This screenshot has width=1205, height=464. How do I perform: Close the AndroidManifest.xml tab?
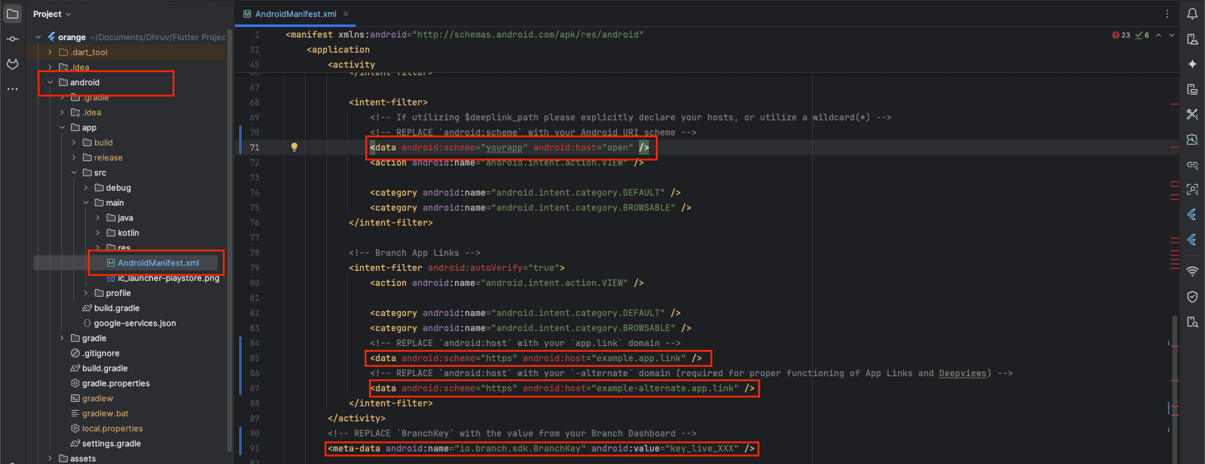346,14
